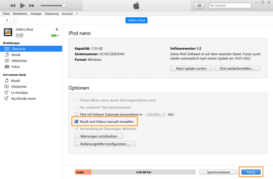Enable Titel mit höherer Datenrate konvertieren checkbox

pyautogui.click(x=76, y=114)
